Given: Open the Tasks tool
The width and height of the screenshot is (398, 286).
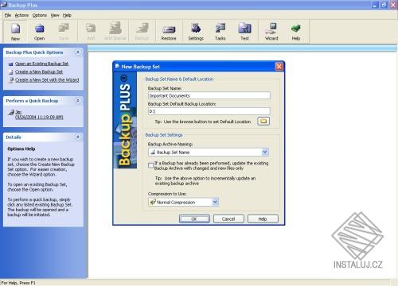Looking at the screenshot, I should pyautogui.click(x=220, y=31).
